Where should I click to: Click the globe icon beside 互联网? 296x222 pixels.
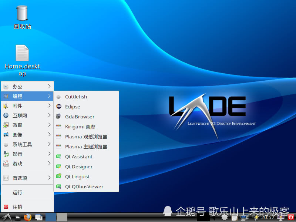pyautogui.click(x=6, y=115)
